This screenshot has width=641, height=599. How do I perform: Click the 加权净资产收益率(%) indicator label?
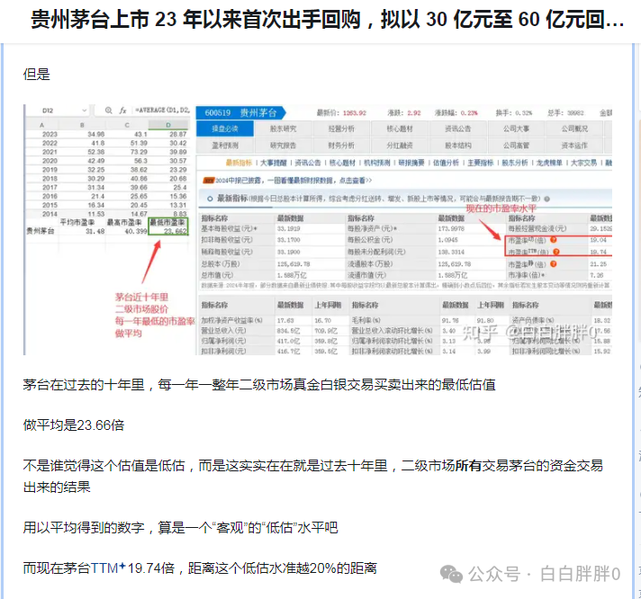tap(231, 320)
